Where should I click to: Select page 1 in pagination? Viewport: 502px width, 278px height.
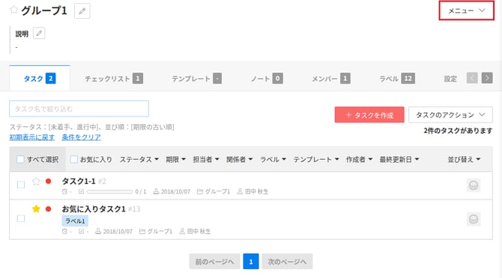click(251, 262)
